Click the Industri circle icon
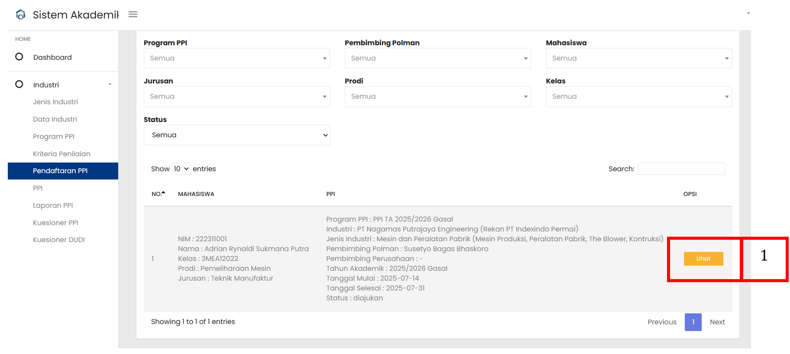This screenshot has width=790, height=354. pyautogui.click(x=19, y=84)
